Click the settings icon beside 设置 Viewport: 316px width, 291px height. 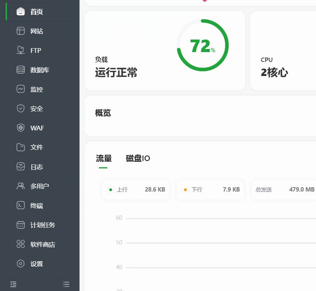(x=20, y=264)
